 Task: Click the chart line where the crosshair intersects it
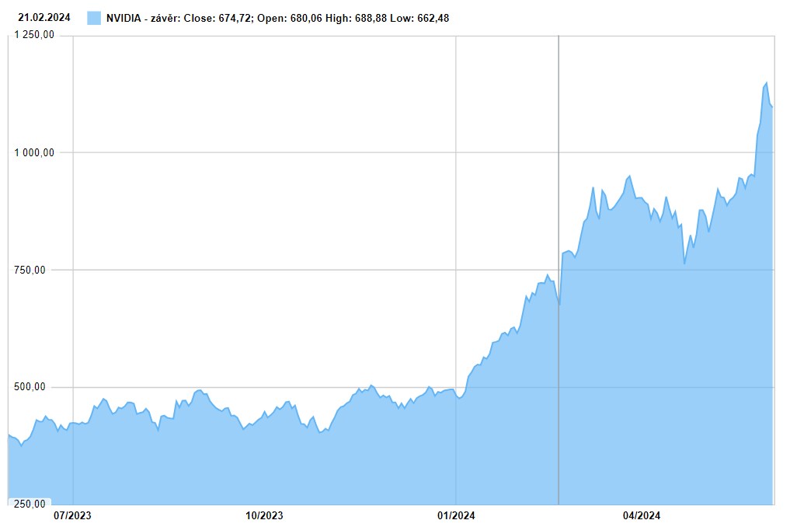(x=559, y=304)
